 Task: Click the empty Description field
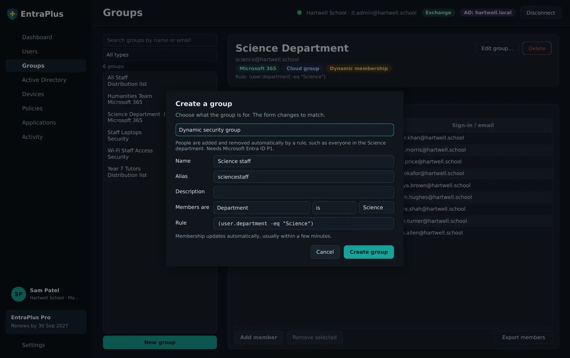[304, 192]
